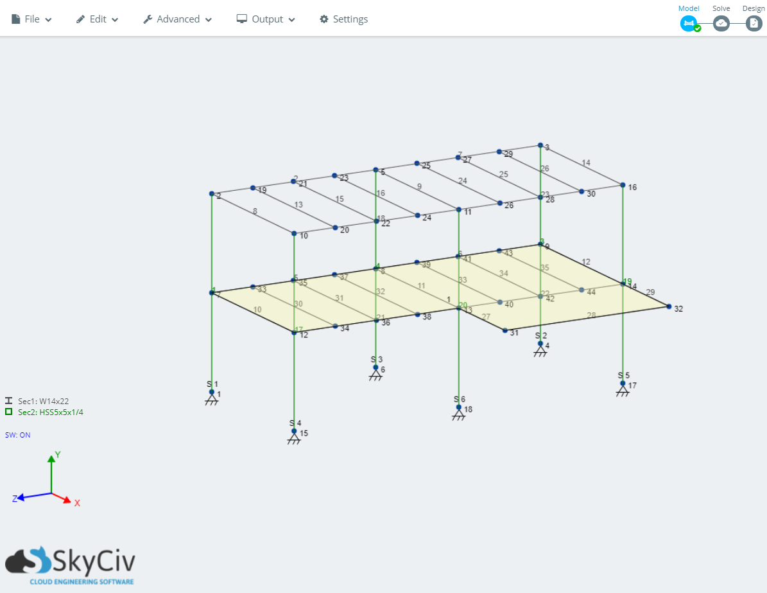Click the Design stage label
This screenshot has height=593, width=767.
(x=754, y=8)
